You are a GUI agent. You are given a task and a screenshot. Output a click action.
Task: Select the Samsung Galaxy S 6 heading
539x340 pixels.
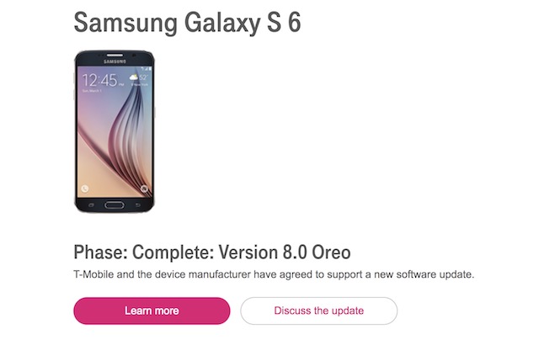click(187, 23)
